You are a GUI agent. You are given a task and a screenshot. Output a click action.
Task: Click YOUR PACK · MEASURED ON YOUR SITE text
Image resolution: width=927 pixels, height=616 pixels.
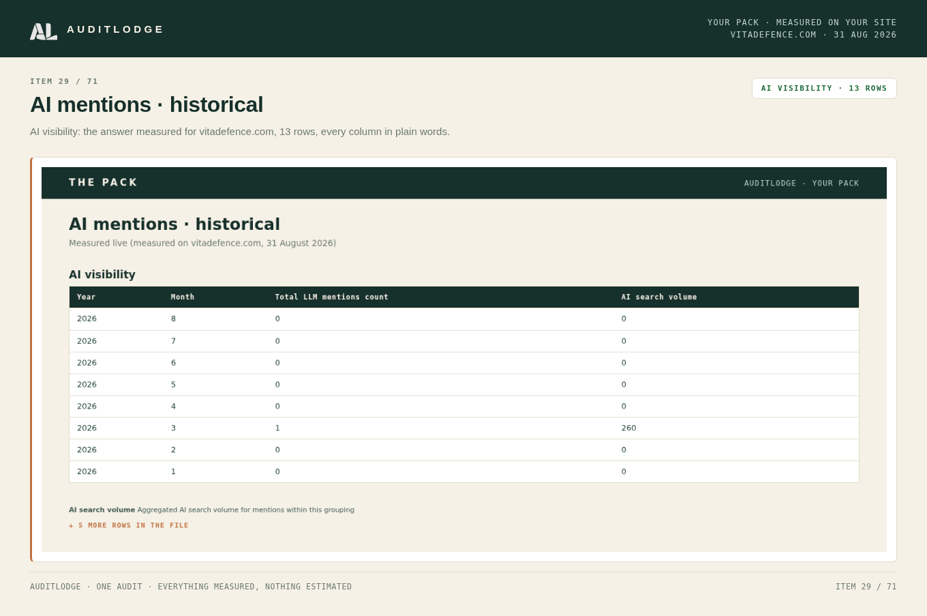tap(802, 23)
